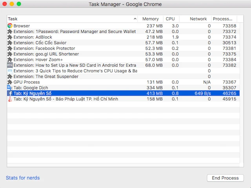Click the Facebook icon of Kỷ Nguyên Số tab
This screenshot has width=251, height=188.
(10, 94)
